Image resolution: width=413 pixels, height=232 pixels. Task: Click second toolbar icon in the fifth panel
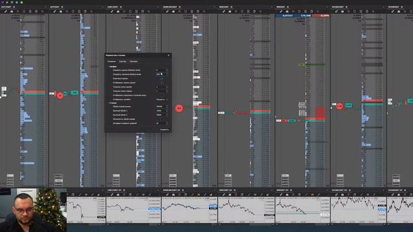click(230, 12)
